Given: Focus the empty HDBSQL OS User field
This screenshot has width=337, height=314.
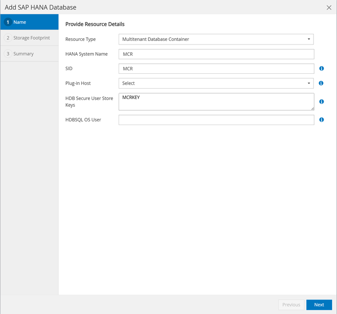Looking at the screenshot, I should pos(216,120).
